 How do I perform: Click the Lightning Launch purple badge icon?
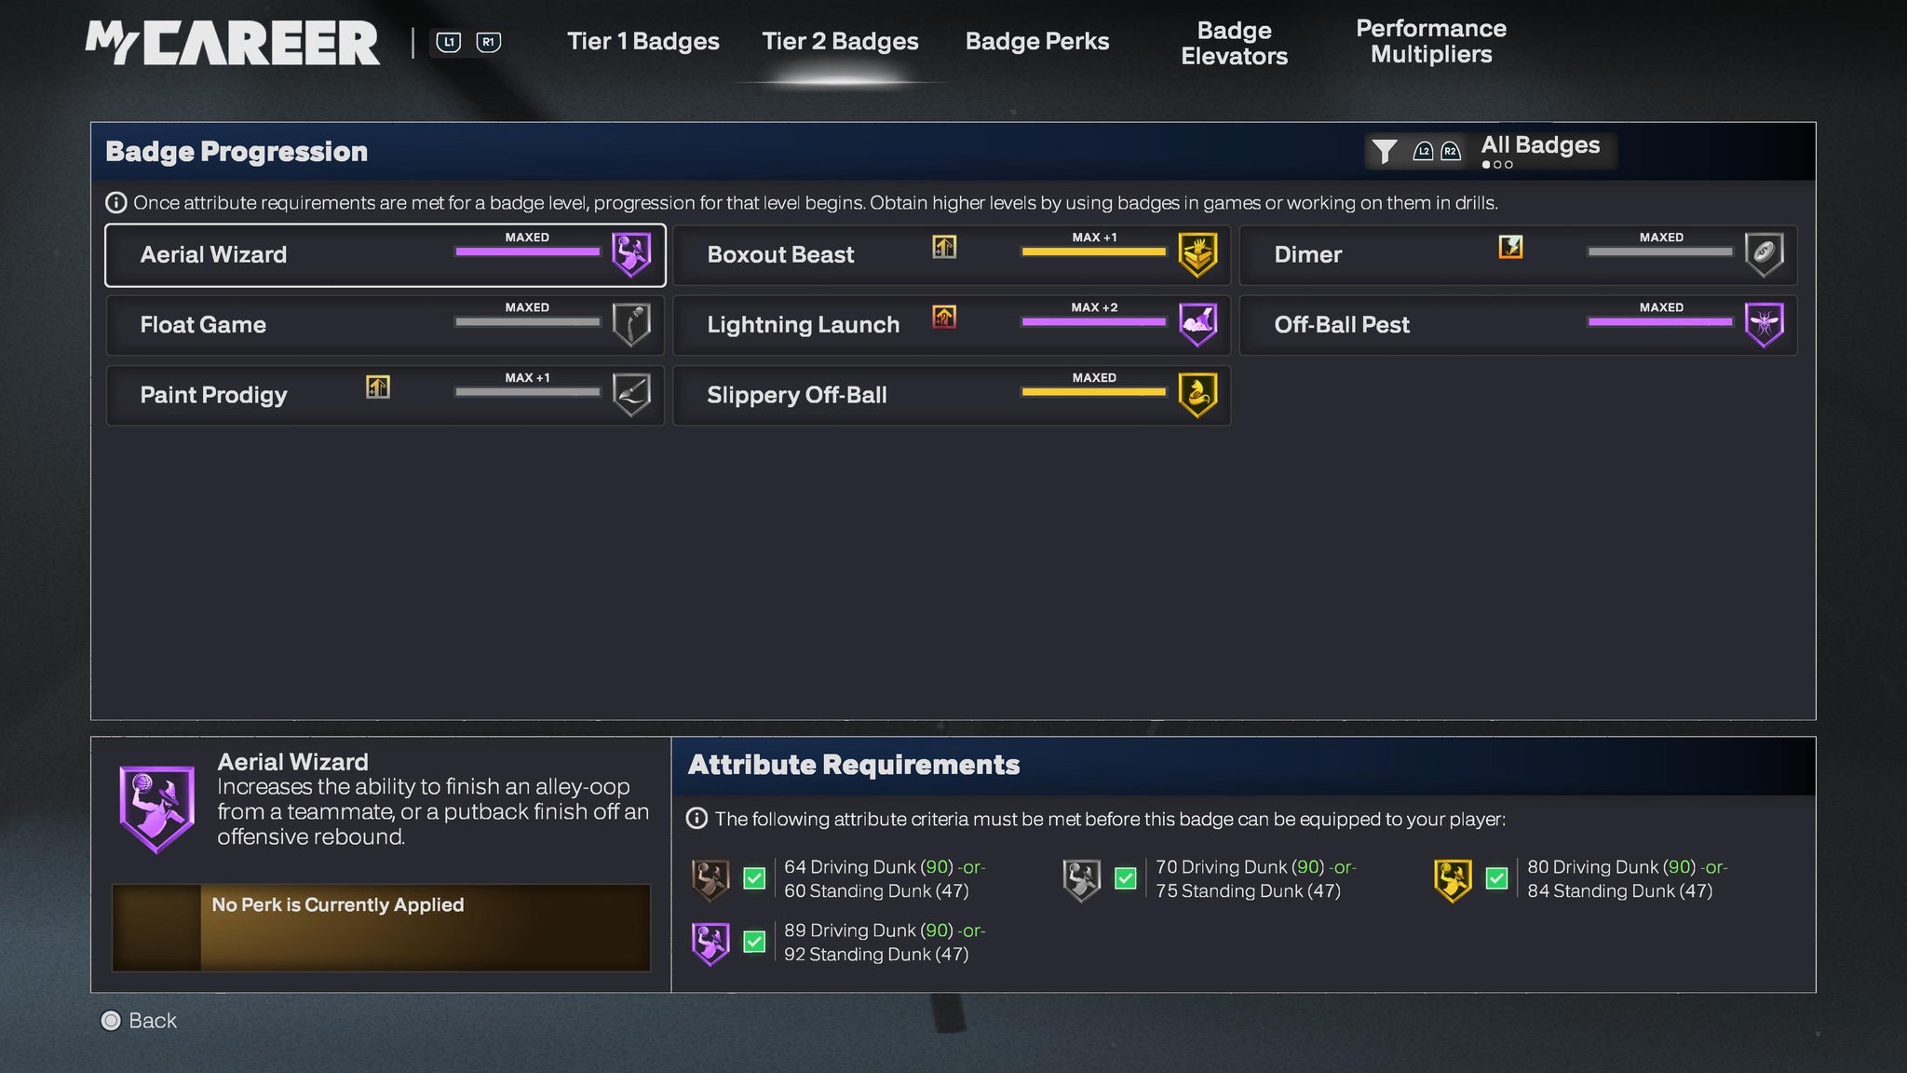pyautogui.click(x=1197, y=324)
